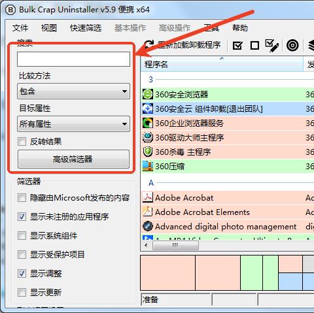
Task: Enable 显示受保护项目 checkbox
Action: tap(22, 254)
